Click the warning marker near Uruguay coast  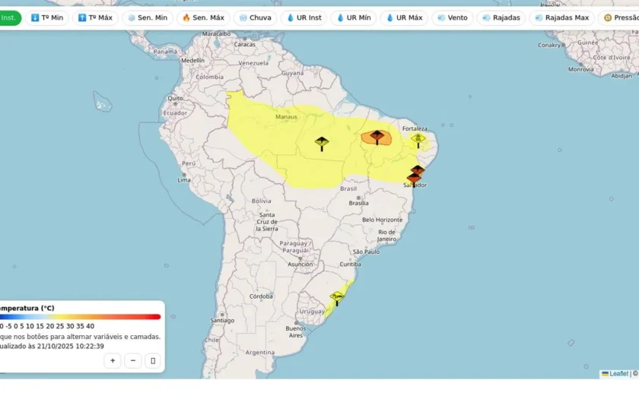click(x=337, y=299)
